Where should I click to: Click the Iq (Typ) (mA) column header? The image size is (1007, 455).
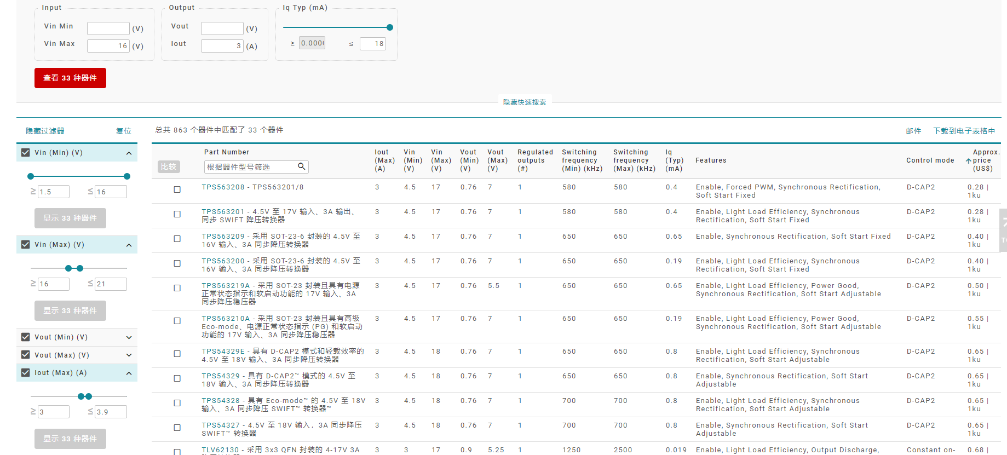click(x=675, y=160)
